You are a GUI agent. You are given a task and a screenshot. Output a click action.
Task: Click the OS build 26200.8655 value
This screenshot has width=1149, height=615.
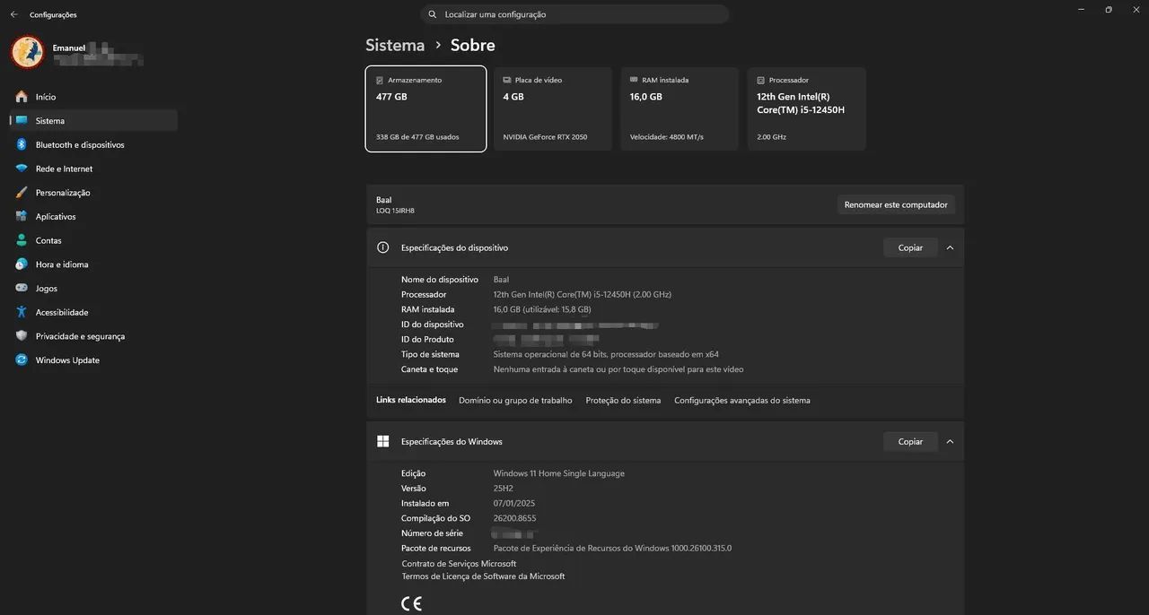click(x=514, y=518)
